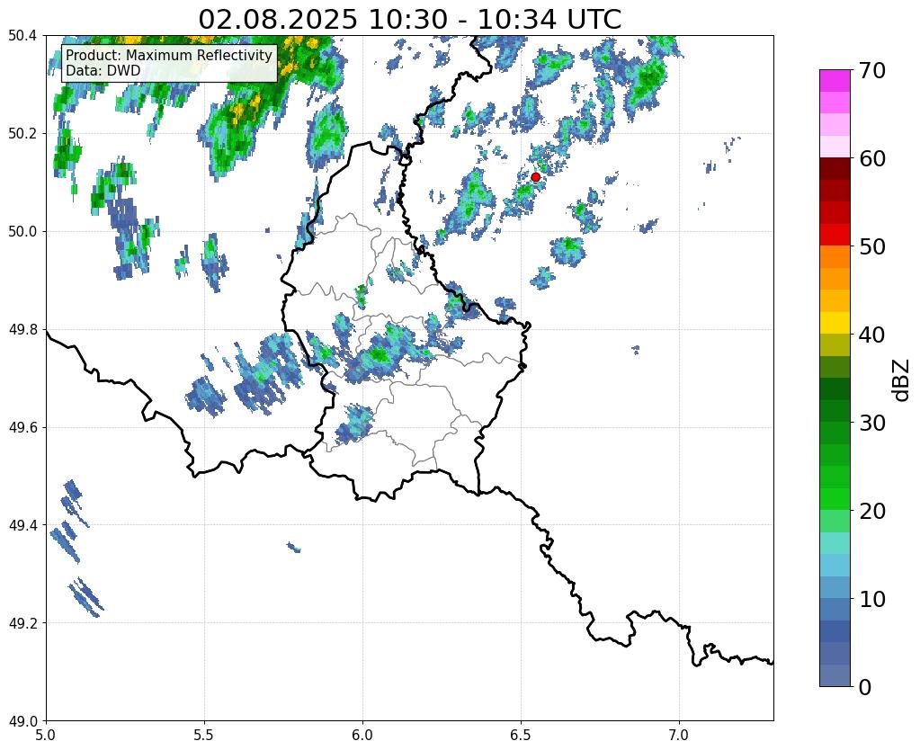The width and height of the screenshot is (920, 750).
Task: Click the longitude axis label 7.0
Action: pyautogui.click(x=679, y=734)
